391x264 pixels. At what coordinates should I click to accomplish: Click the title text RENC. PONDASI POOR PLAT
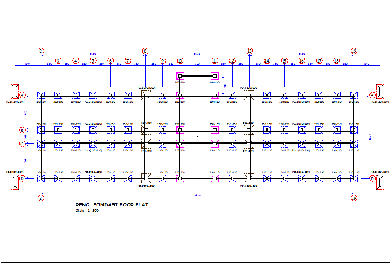point(112,205)
